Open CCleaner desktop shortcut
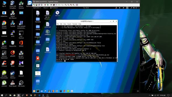Viewport: 172px width, 97px height. coord(4,64)
